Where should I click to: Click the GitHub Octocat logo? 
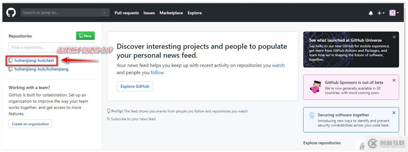pos(11,12)
